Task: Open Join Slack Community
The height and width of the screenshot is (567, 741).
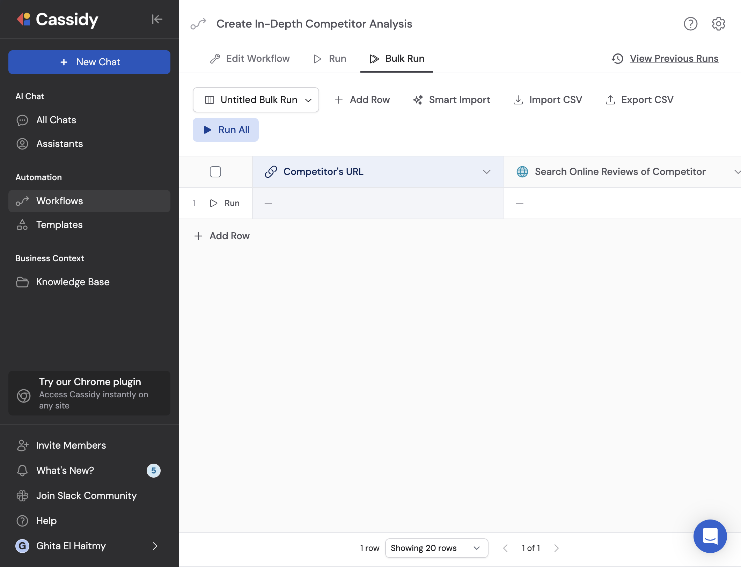Action: 89,495
